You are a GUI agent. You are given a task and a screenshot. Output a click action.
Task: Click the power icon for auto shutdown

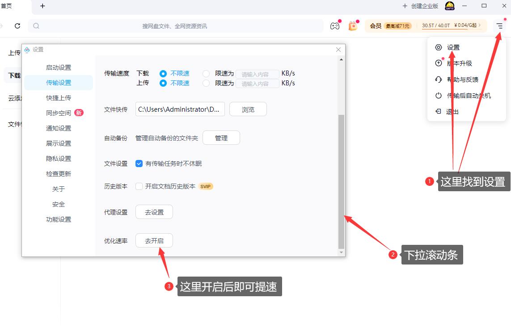pyautogui.click(x=439, y=96)
